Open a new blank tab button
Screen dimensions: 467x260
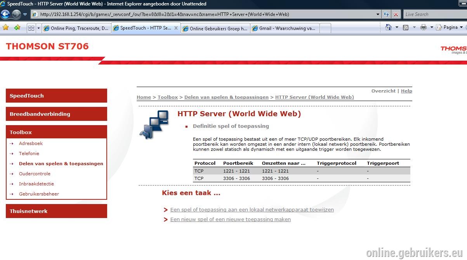[325, 28]
